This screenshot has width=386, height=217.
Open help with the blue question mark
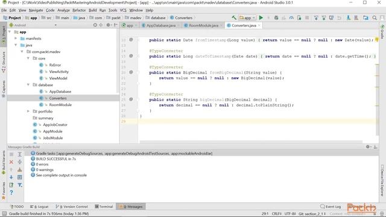11,193
